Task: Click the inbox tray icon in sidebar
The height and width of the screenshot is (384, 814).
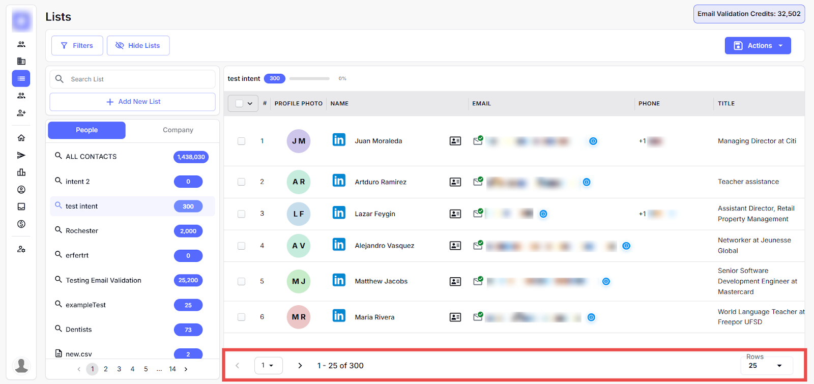Action: pyautogui.click(x=21, y=206)
